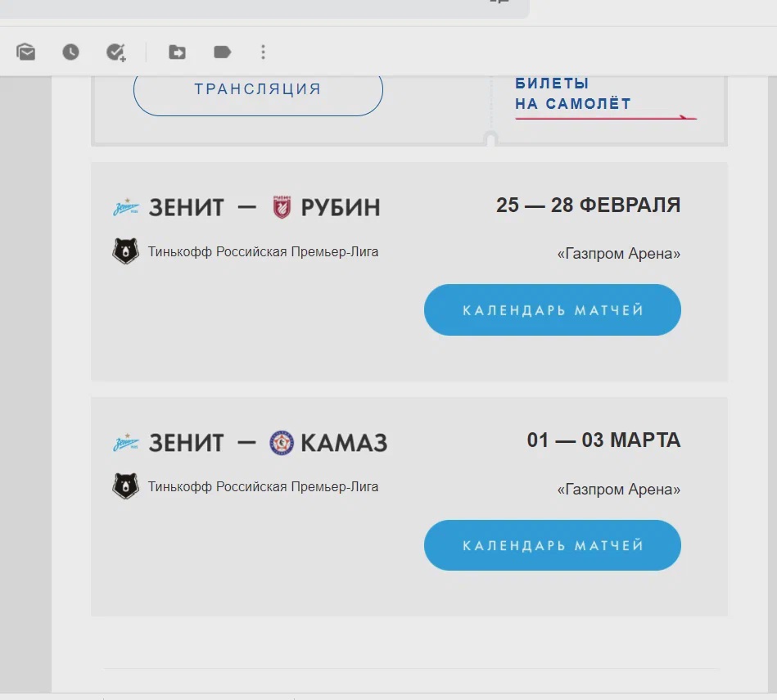Click the КАМАЗ team name heading
Image resolution: width=777 pixels, height=700 pixels.
344,443
